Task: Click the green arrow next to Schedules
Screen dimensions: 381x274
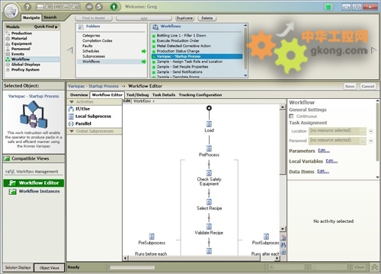Action: point(144,51)
